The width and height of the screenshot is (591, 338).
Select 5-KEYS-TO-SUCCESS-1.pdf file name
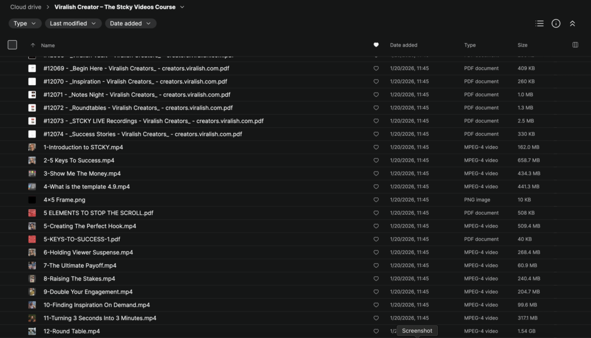click(x=82, y=239)
